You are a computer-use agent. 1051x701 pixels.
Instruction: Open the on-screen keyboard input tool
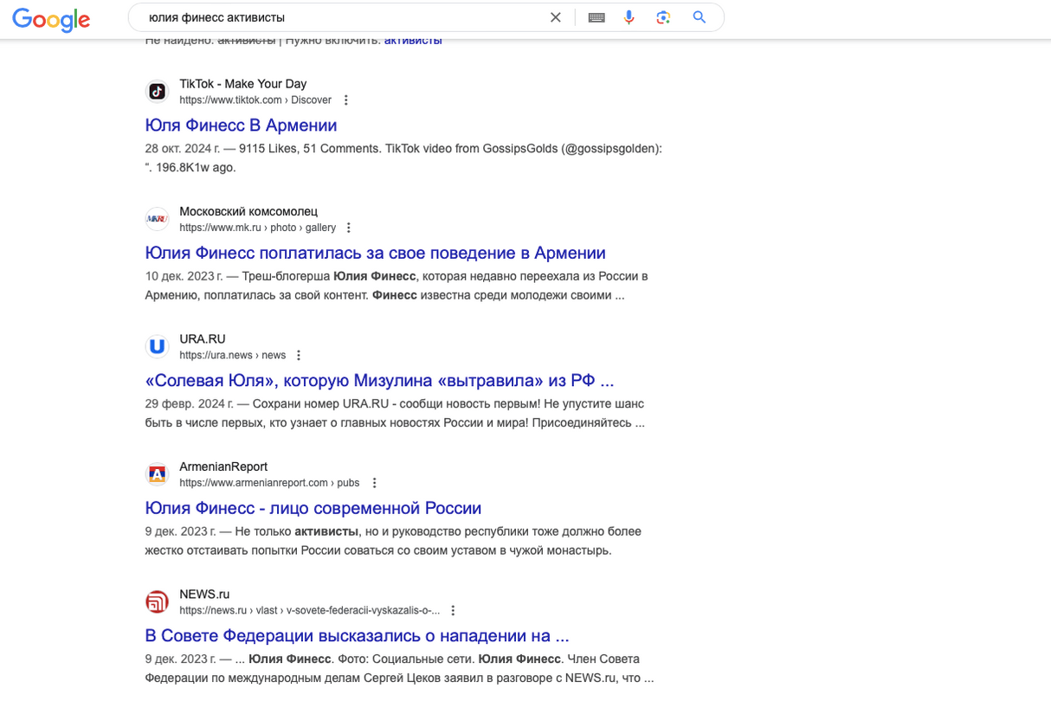tap(596, 17)
